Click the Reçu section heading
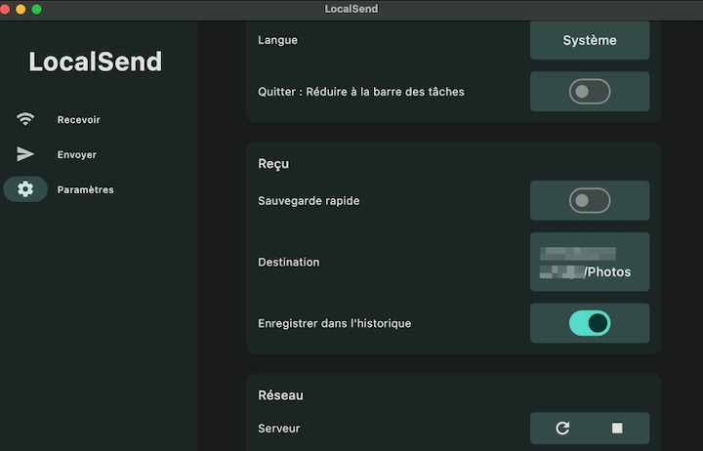 tap(273, 163)
